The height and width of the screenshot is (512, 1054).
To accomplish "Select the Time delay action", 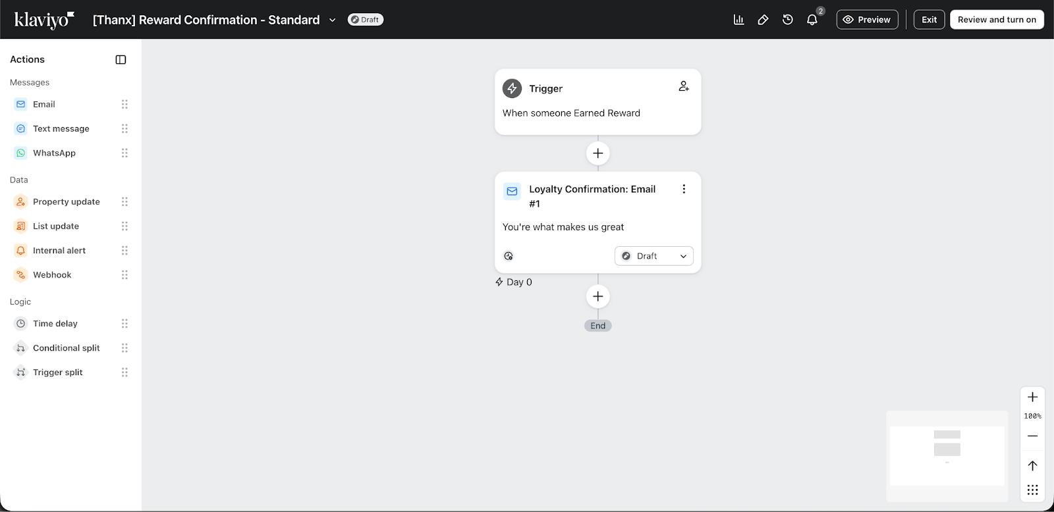I will click(x=55, y=324).
